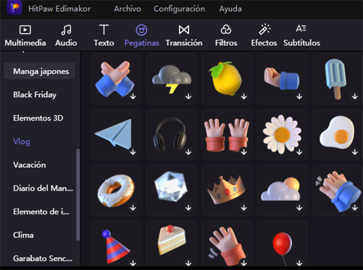This screenshot has height=270, width=363.
Task: Download the lemon sticker
Action: coord(244,96)
